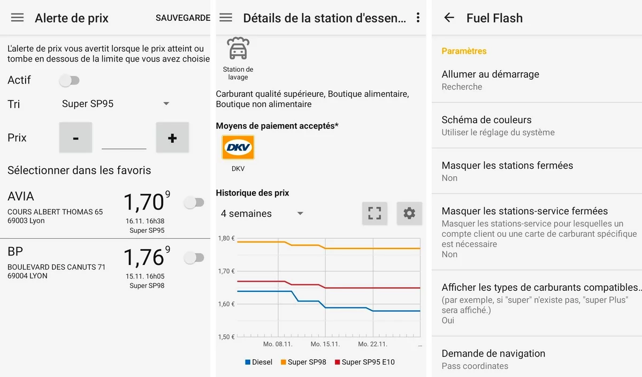642x377 pixels.
Task: Expand price history chart to fullscreen
Action: (x=374, y=213)
